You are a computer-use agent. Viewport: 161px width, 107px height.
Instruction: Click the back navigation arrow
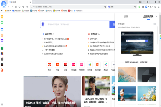[x=9, y=7]
